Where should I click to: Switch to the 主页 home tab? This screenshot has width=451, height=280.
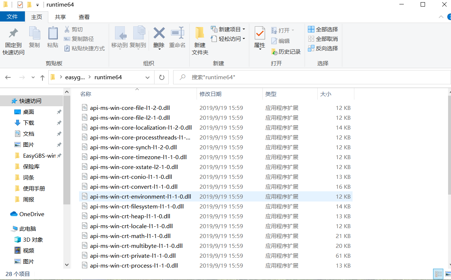click(37, 17)
